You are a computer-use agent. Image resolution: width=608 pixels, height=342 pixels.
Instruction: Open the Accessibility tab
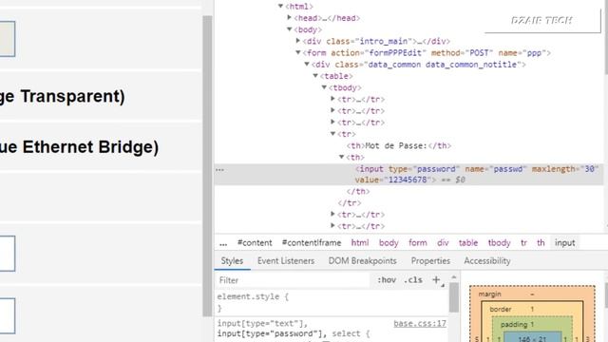(x=487, y=261)
